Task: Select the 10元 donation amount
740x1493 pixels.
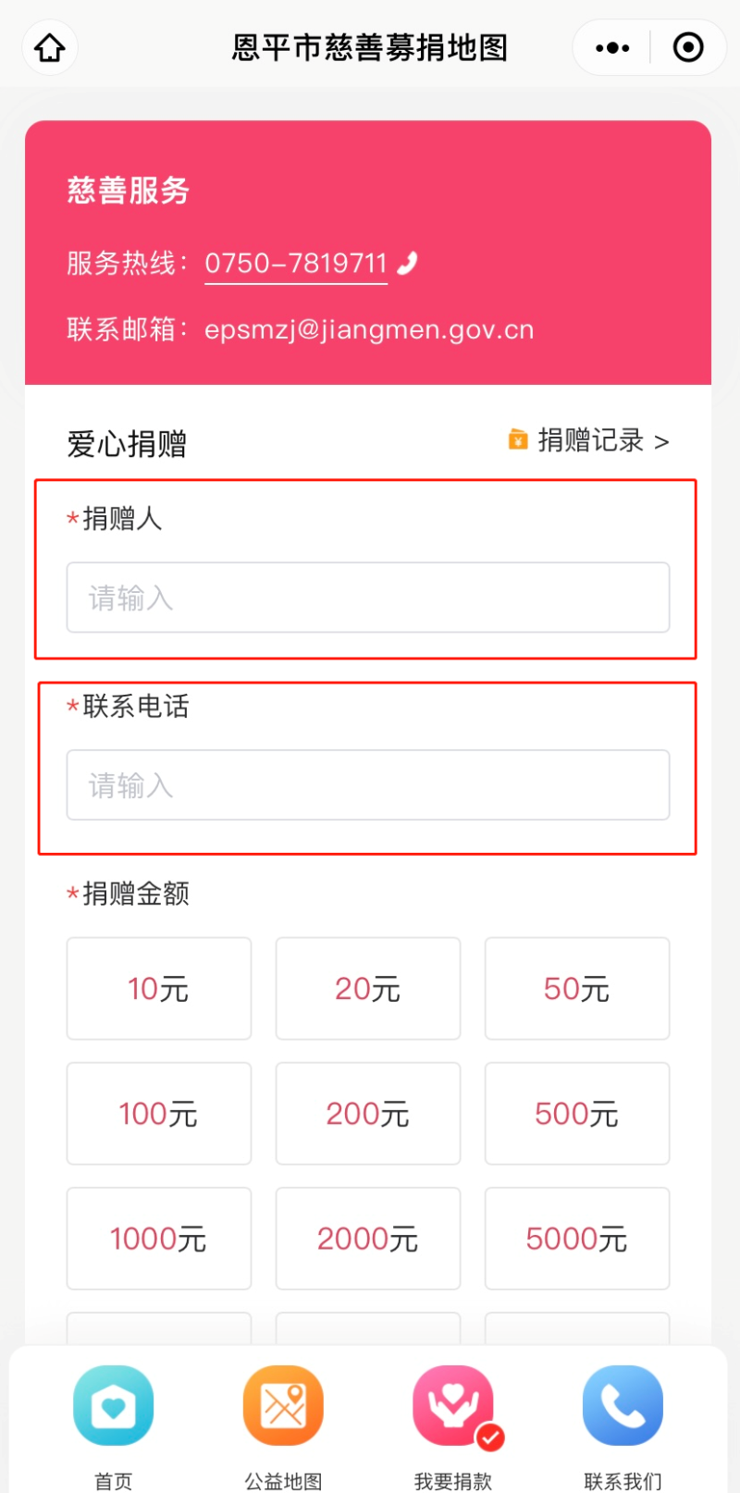Action: point(158,988)
